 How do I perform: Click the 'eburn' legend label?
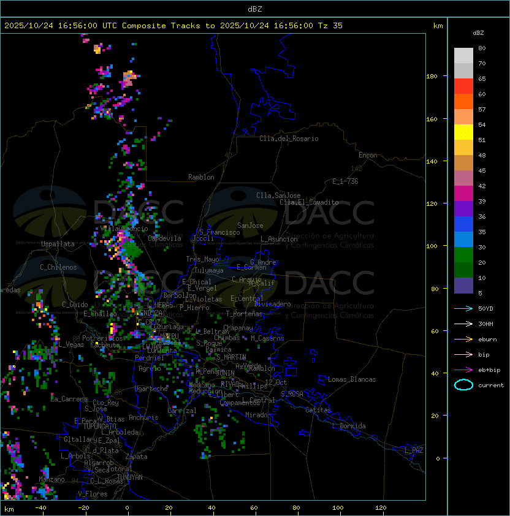[487, 340]
